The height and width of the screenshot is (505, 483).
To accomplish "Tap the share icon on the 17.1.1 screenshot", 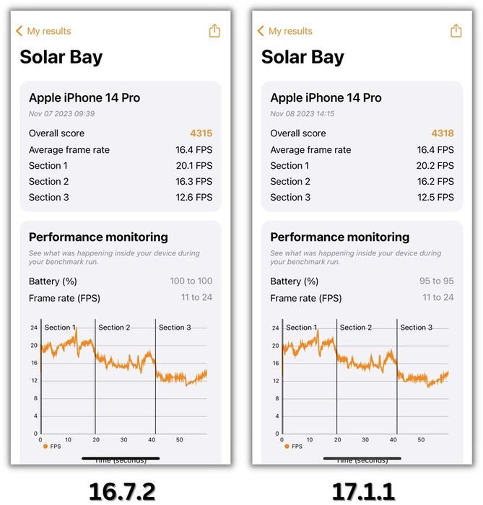I will coord(456,31).
